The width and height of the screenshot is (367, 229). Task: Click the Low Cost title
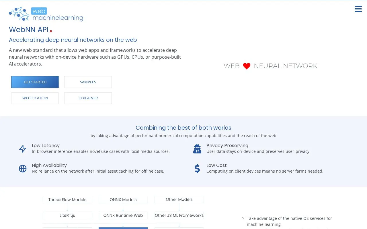[216, 165]
